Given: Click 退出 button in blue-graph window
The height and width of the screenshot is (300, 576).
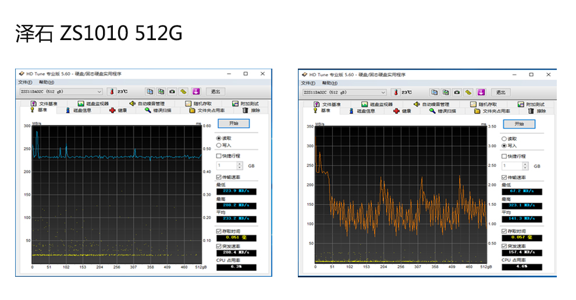Looking at the screenshot, I should click(215, 91).
